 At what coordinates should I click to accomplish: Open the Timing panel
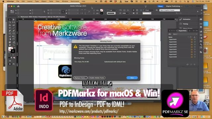pyautogui.click(x=185, y=24)
